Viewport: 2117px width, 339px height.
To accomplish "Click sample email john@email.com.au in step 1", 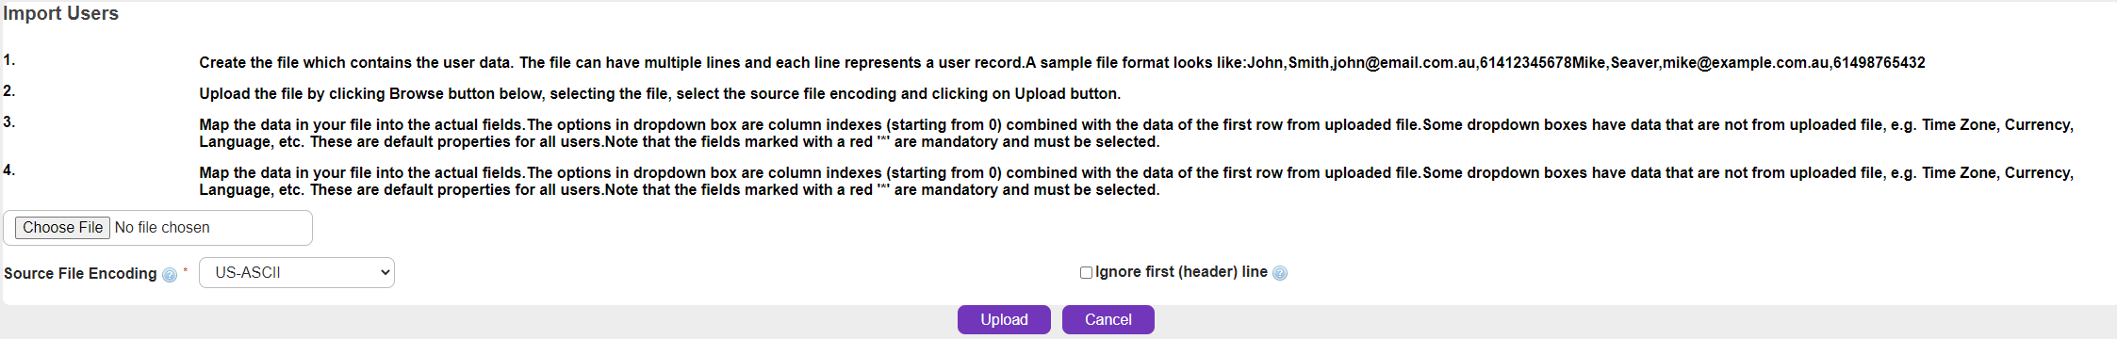I will pos(1404,62).
